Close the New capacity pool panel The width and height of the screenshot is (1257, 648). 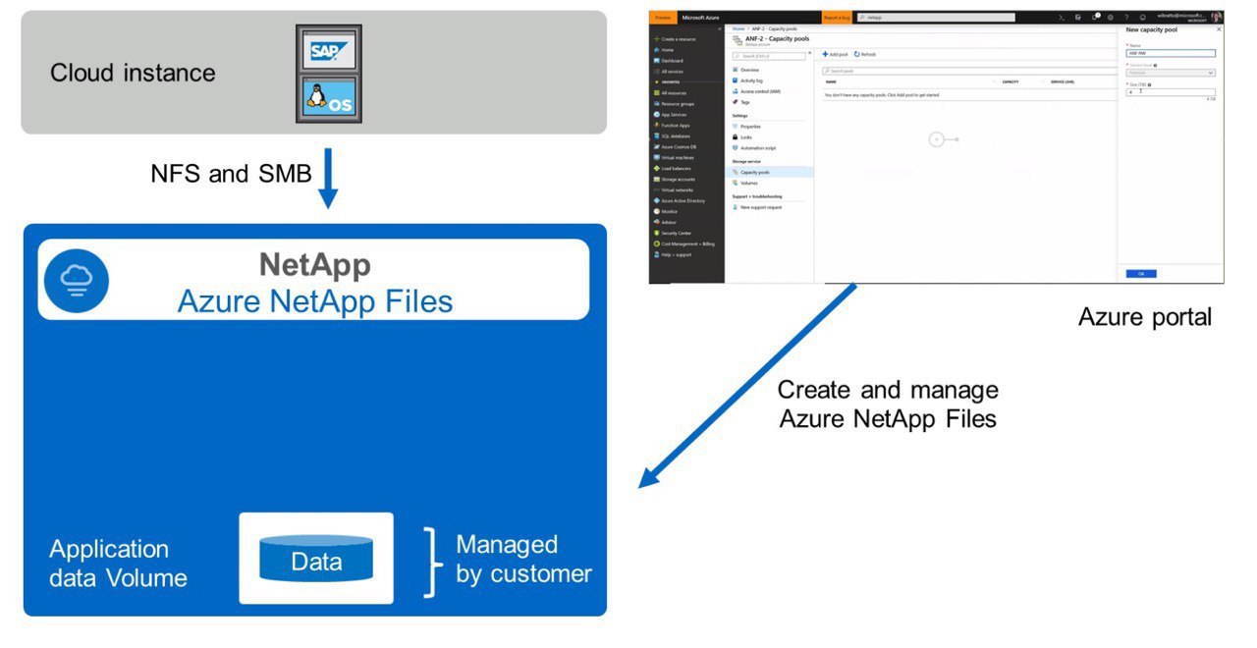pyautogui.click(x=1219, y=29)
